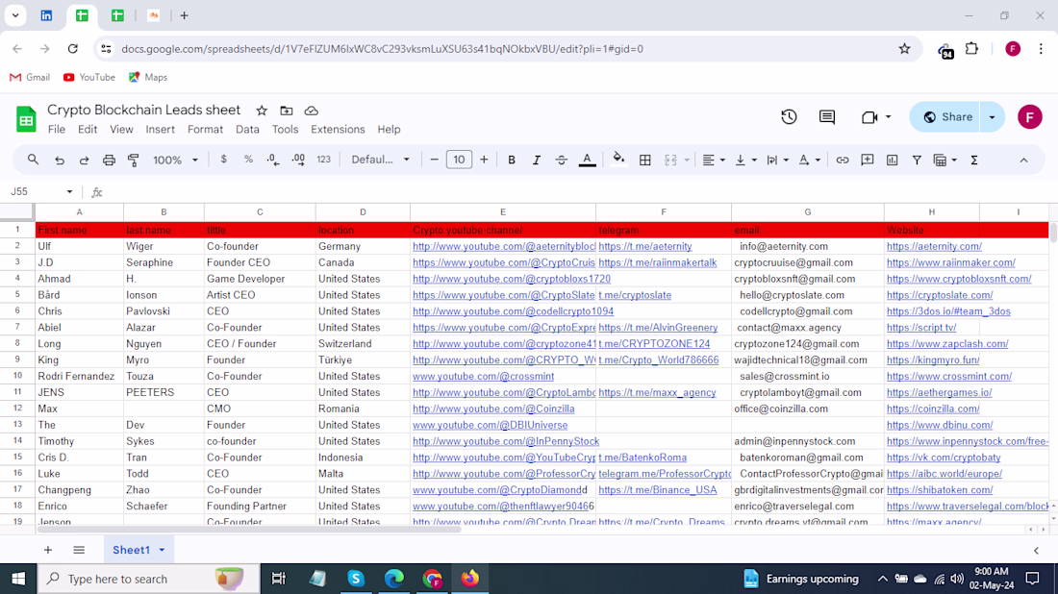The height and width of the screenshot is (594, 1058).
Task: Open the File menu
Action: [57, 130]
